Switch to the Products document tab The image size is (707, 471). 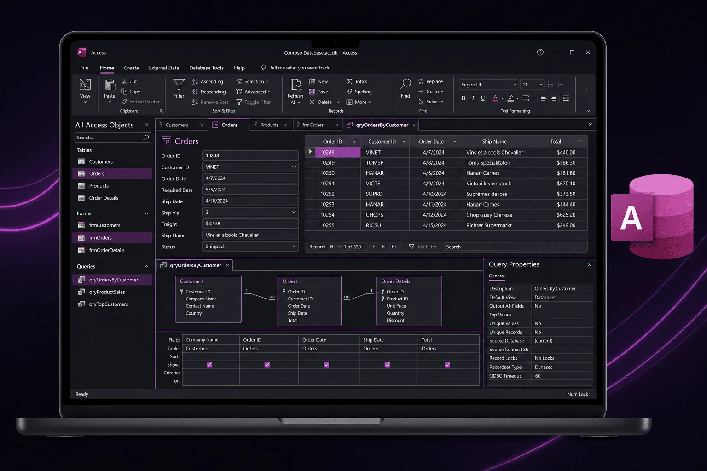pyautogui.click(x=270, y=125)
